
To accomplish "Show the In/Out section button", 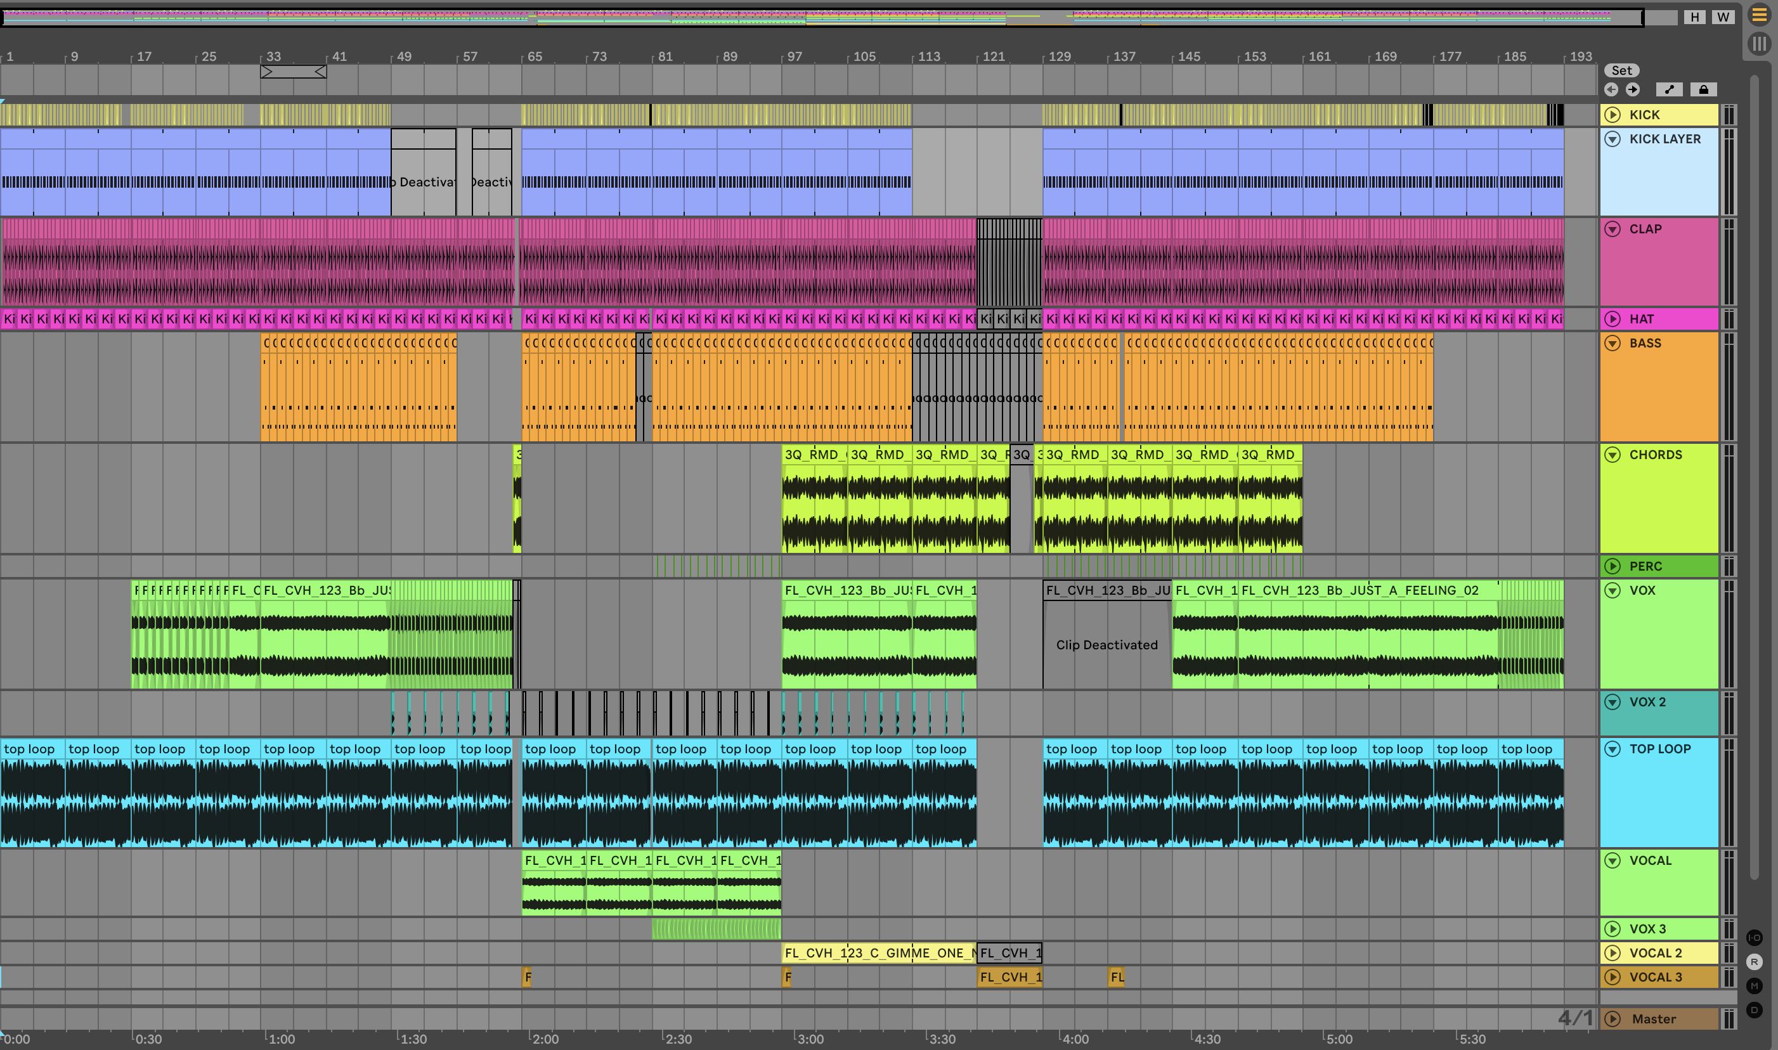I will [x=1755, y=938].
